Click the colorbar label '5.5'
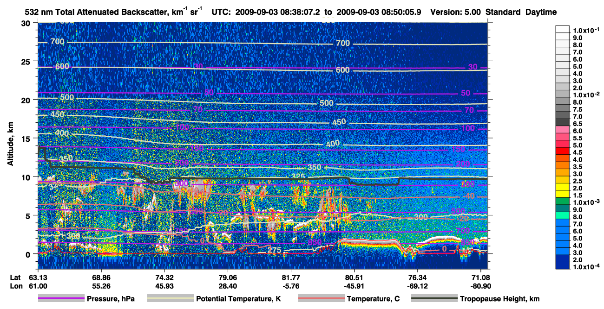This screenshot has width=604, height=309. [x=578, y=138]
